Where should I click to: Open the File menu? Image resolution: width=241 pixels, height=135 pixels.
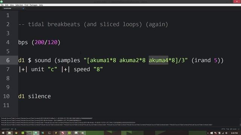coord(2,5)
